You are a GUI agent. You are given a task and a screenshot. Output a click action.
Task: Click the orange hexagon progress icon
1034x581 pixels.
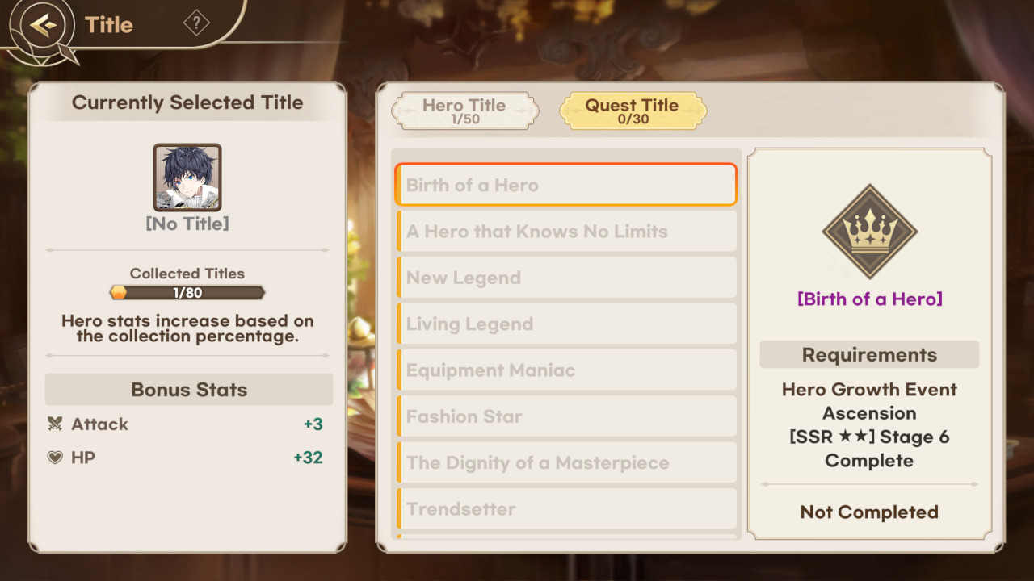click(119, 292)
